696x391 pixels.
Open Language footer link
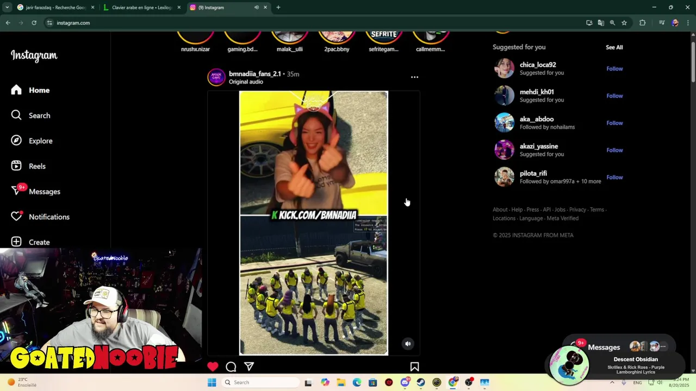pyautogui.click(x=531, y=218)
